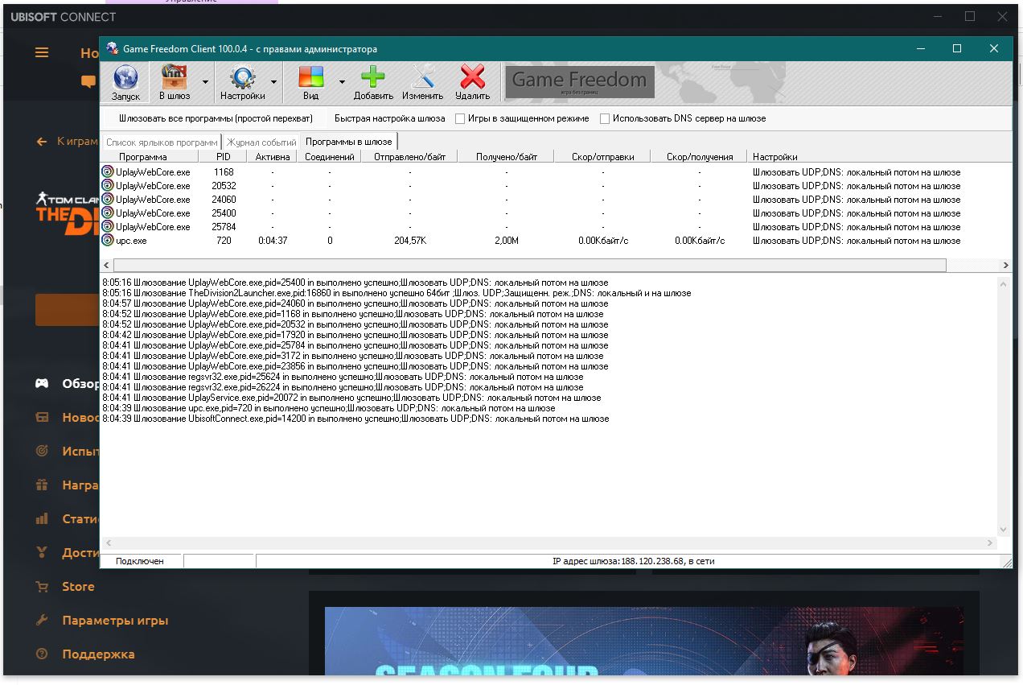The image size is (1023, 685).
Task: Expand the dropdown arrow next to В шлюз
Action: click(x=205, y=82)
